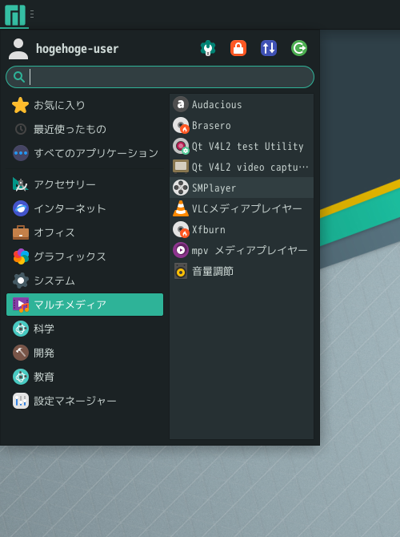The image size is (400, 537).
Task: Open the インターネット category
Action: pyautogui.click(x=85, y=208)
